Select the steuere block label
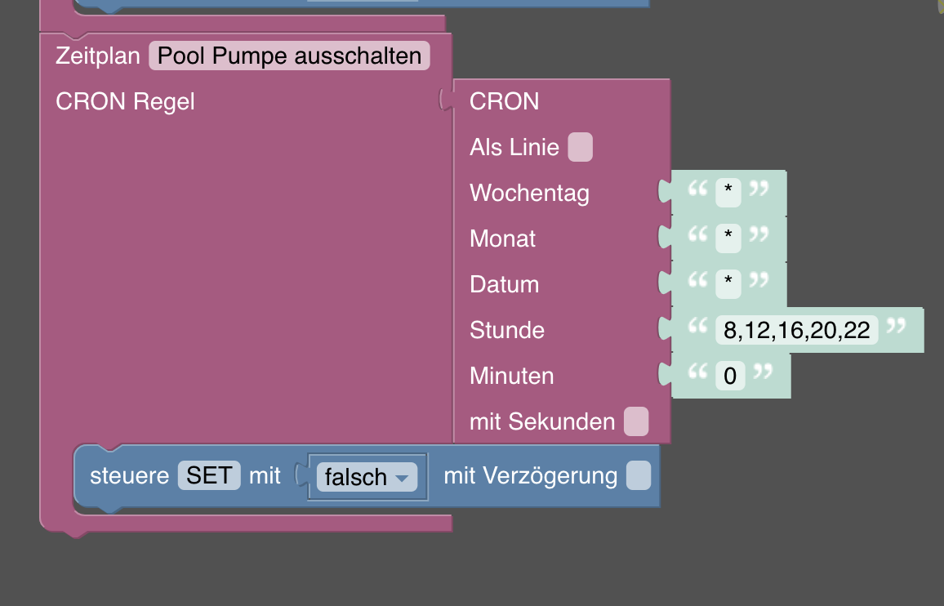 click(130, 475)
